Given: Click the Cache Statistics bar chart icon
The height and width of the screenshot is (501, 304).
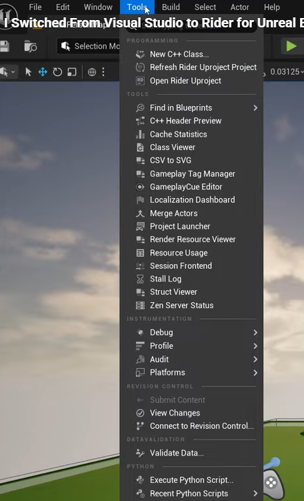Looking at the screenshot, I should coord(140,134).
